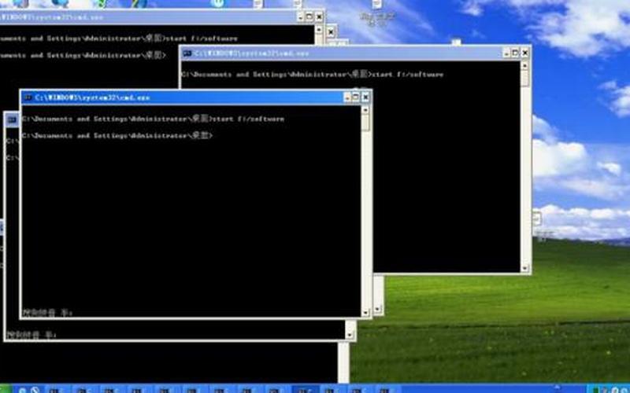Maximize the front active cmd window
The image size is (630, 393).
(356, 97)
